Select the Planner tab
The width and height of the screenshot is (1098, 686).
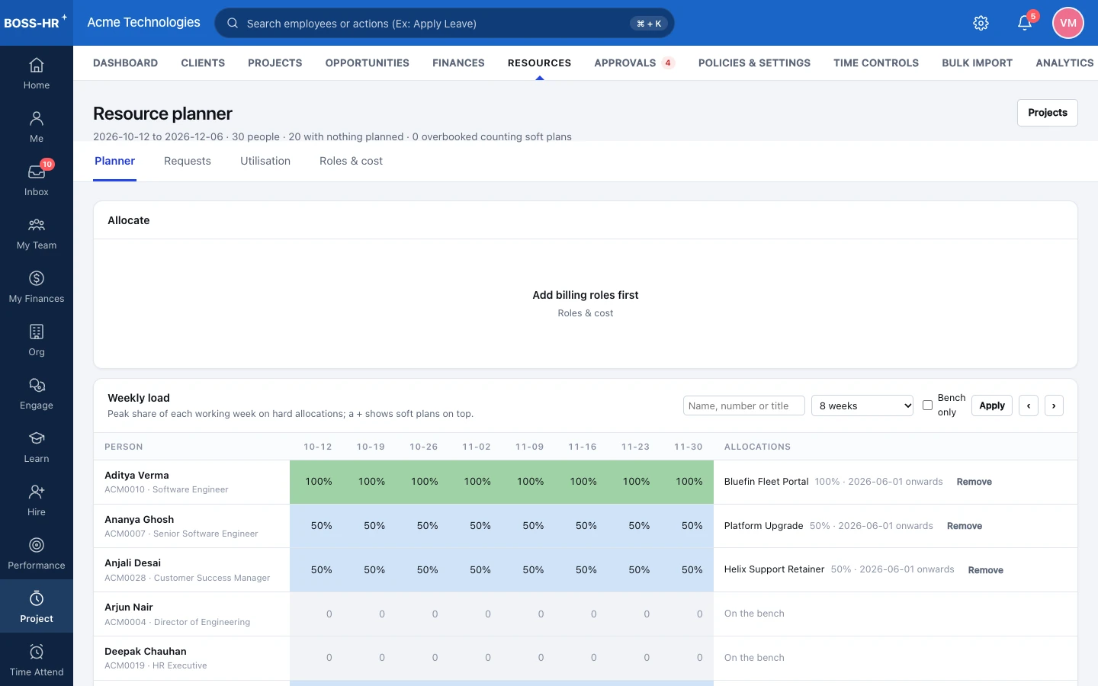coord(114,161)
